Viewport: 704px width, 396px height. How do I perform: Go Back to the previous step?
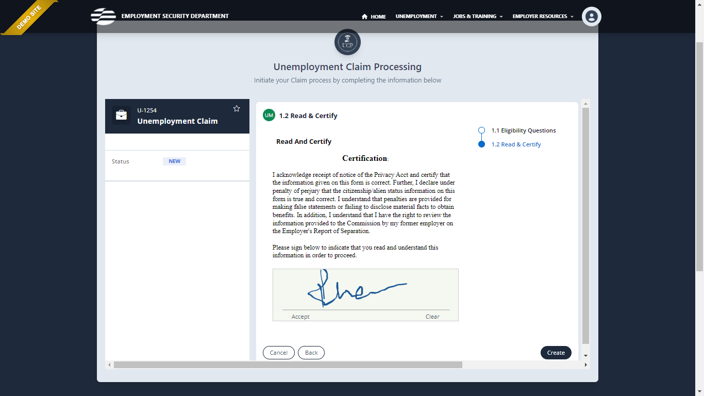[x=311, y=353]
